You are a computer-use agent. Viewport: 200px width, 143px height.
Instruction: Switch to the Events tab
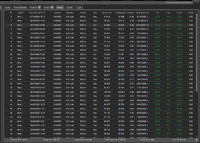[70, 8]
